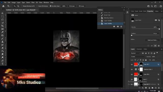Switch to the Paths tab
This screenshot has width=163, height=92.
(x=145, y=49)
